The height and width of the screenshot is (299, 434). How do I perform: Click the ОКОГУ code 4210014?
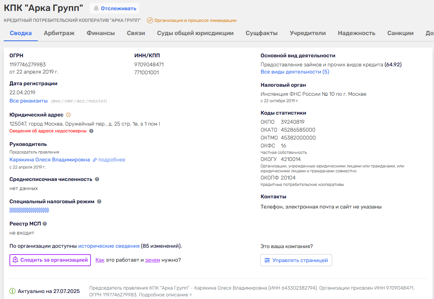(x=291, y=159)
